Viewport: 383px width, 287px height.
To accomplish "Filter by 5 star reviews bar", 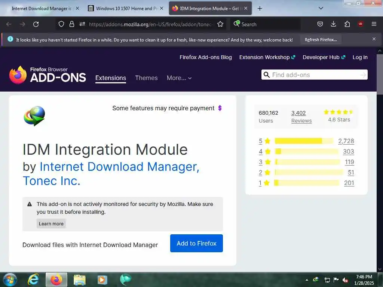I will [x=304, y=141].
